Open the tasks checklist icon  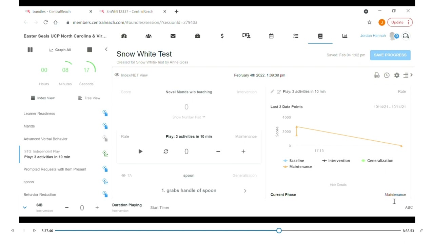point(296,36)
